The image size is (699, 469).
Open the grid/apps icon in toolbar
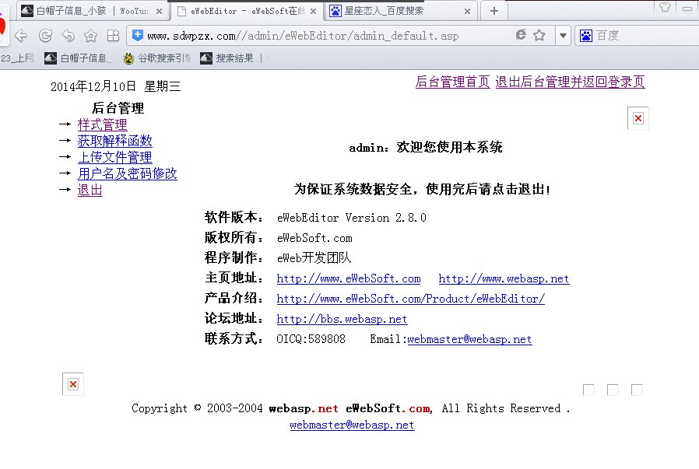click(x=113, y=36)
